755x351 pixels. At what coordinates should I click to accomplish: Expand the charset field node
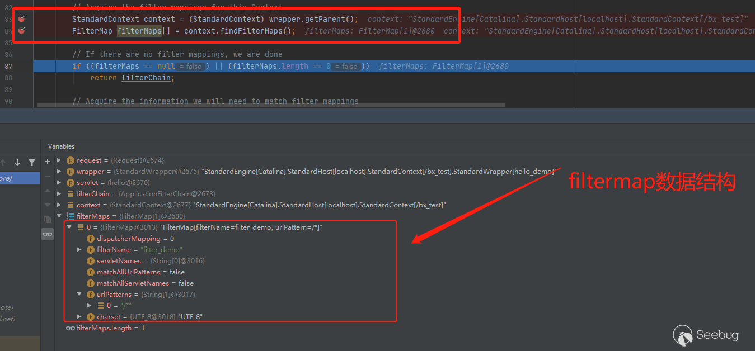coord(79,317)
